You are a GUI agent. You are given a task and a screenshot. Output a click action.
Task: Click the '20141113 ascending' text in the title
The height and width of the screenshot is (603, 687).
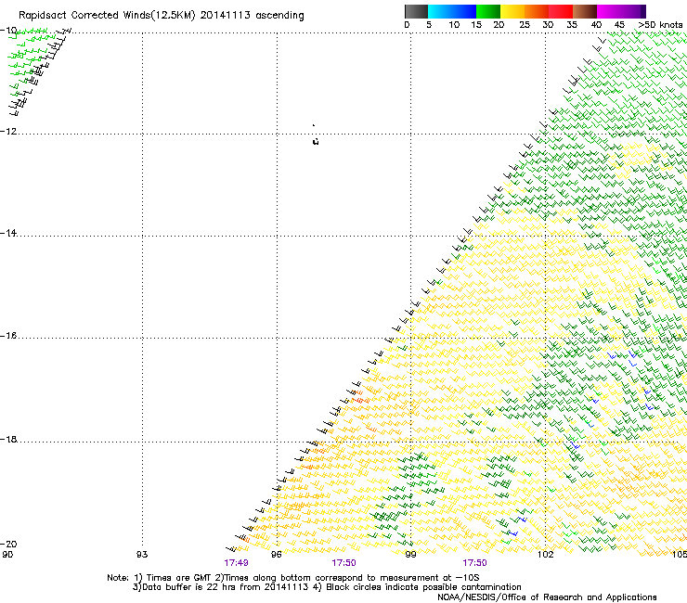(252, 16)
